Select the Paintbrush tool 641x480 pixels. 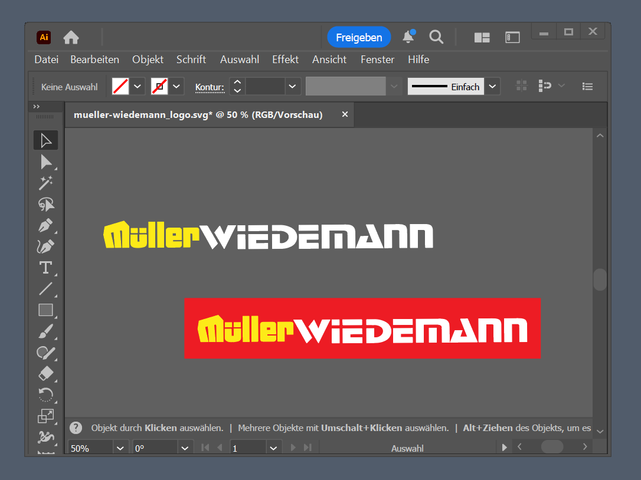(46, 331)
